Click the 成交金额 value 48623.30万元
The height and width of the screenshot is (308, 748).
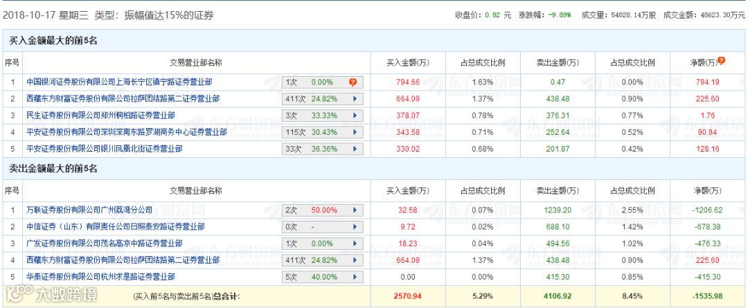(x=721, y=15)
